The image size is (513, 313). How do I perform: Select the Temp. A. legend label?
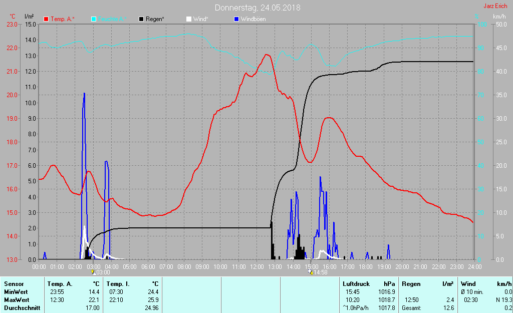pyautogui.click(x=63, y=19)
